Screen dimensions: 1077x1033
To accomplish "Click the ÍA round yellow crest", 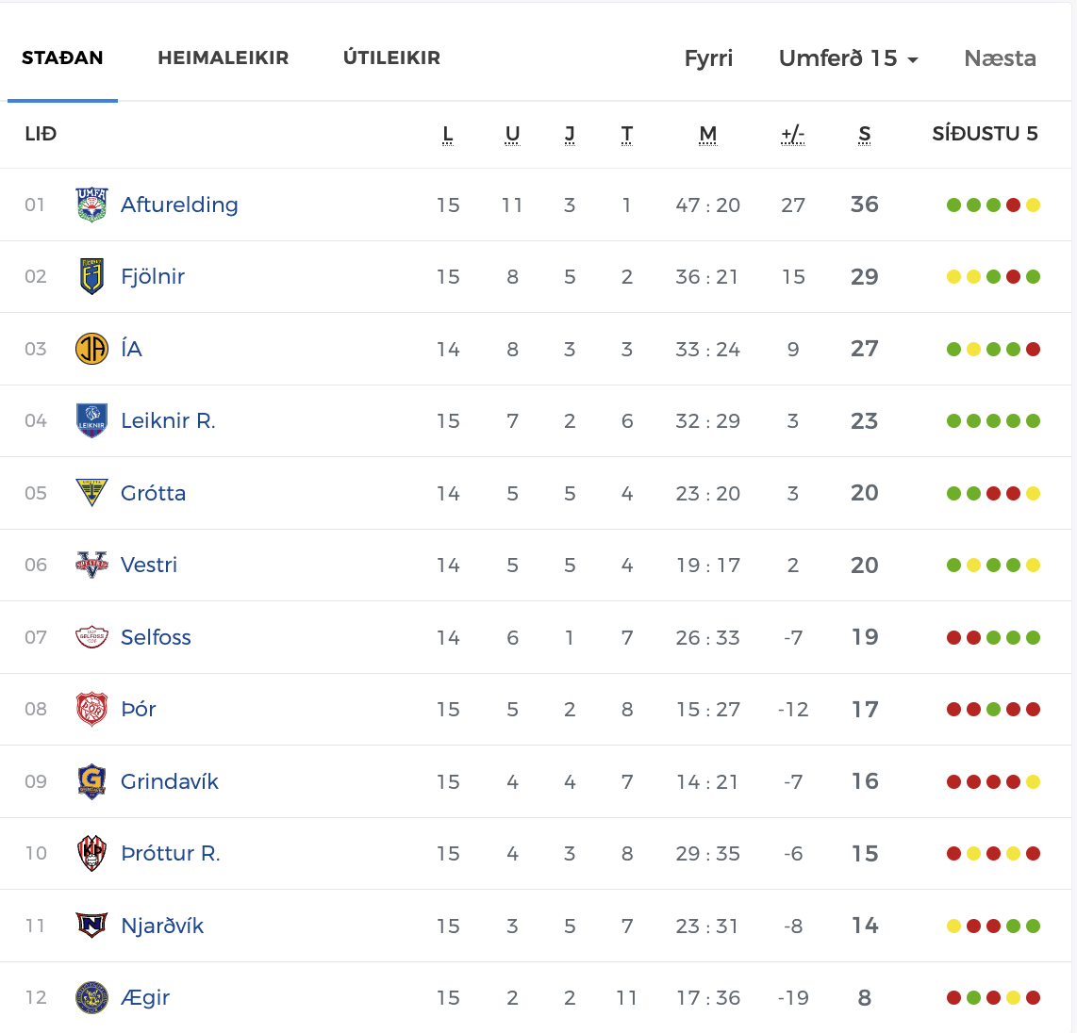I will [x=91, y=349].
